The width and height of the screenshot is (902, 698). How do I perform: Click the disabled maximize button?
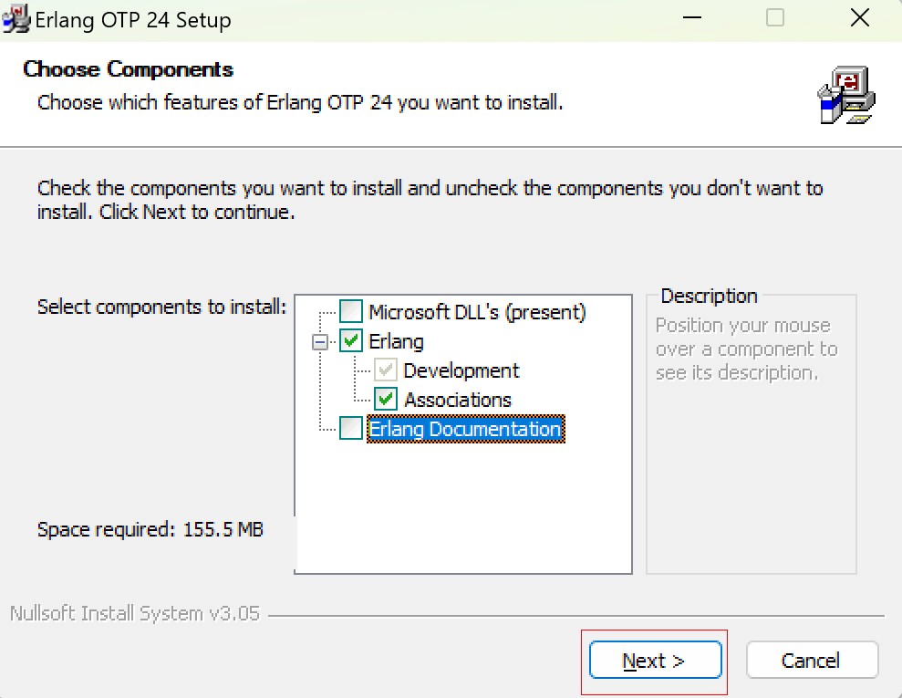775,18
